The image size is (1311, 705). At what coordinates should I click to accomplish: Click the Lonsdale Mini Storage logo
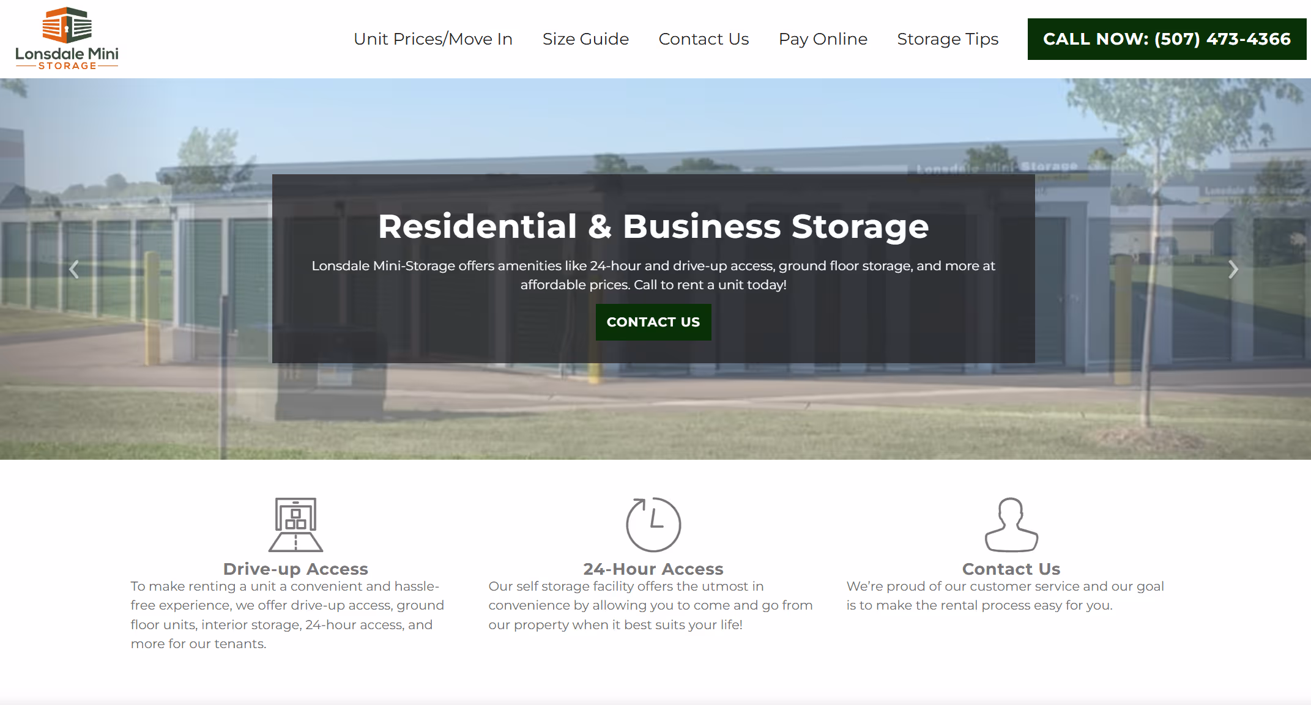[67, 39]
